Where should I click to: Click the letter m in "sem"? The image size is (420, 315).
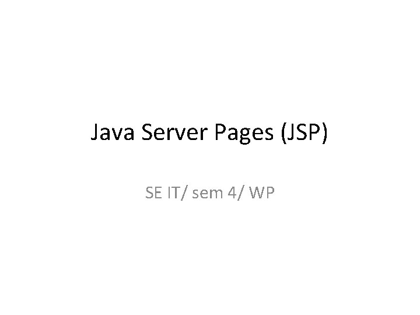[216, 194]
